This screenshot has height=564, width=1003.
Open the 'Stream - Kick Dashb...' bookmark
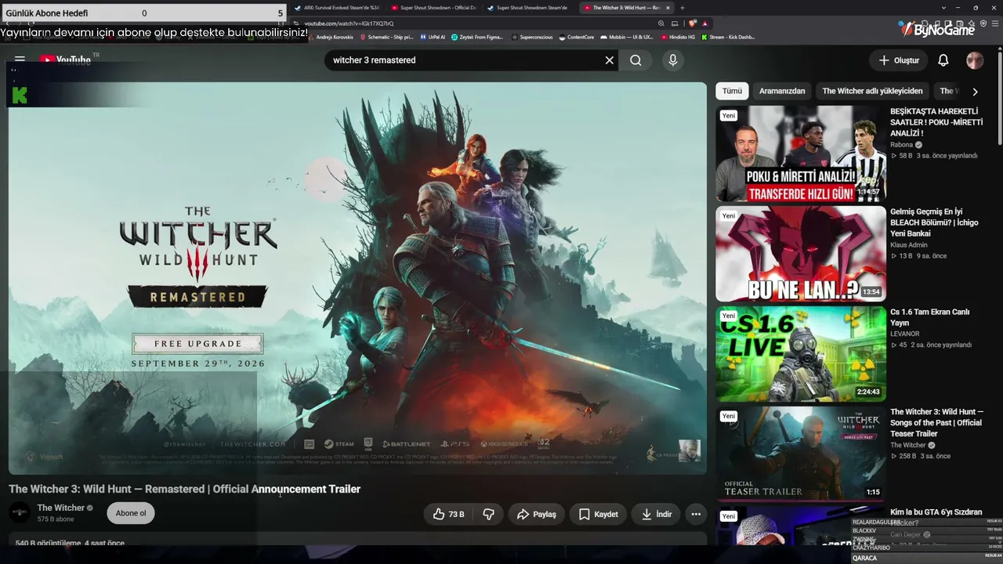click(x=729, y=37)
